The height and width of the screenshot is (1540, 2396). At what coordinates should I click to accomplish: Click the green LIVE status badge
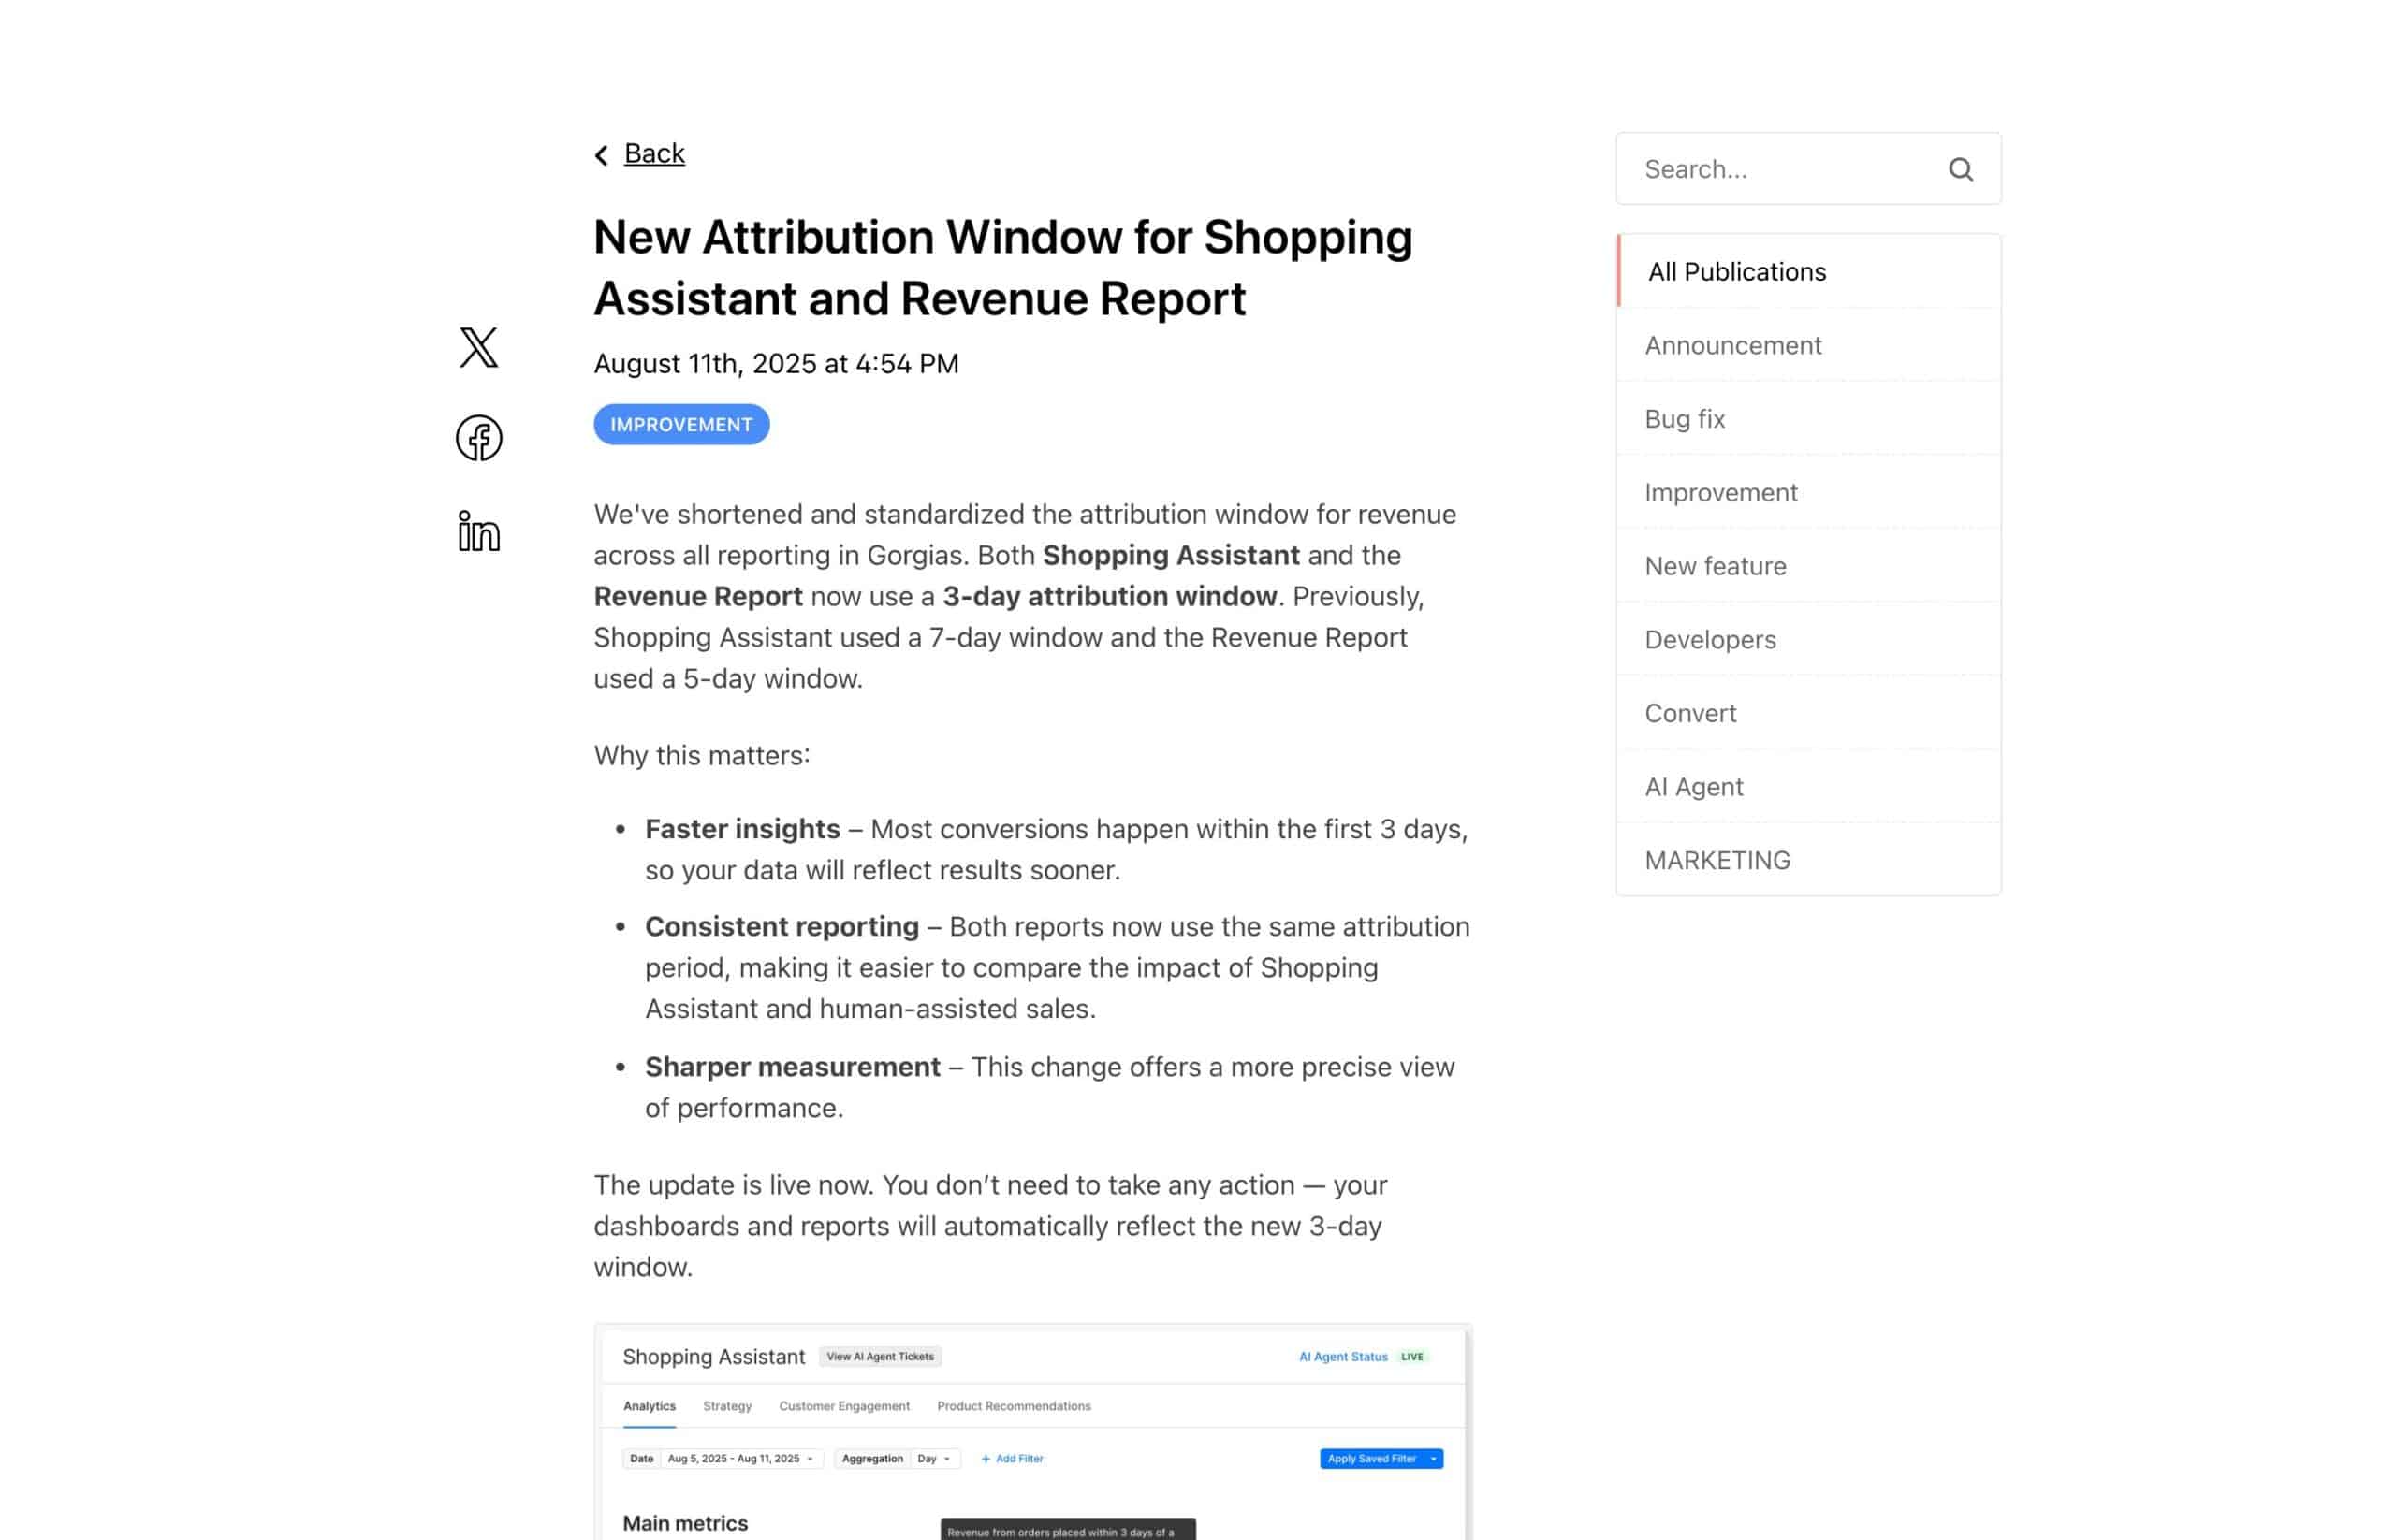(x=1410, y=1356)
